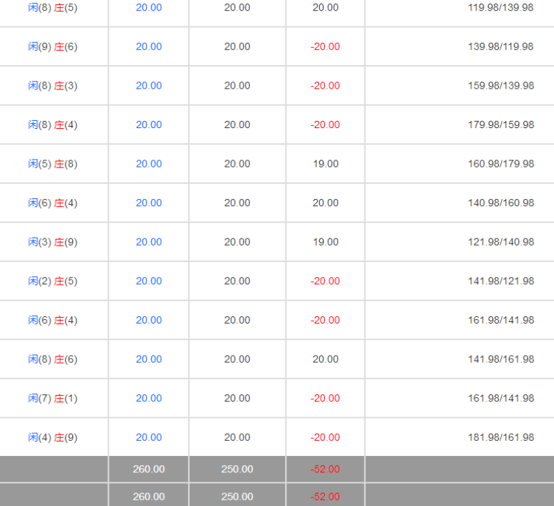Select the 闲(7) 庄(1) result cell
The height and width of the screenshot is (506, 554).
[53, 398]
